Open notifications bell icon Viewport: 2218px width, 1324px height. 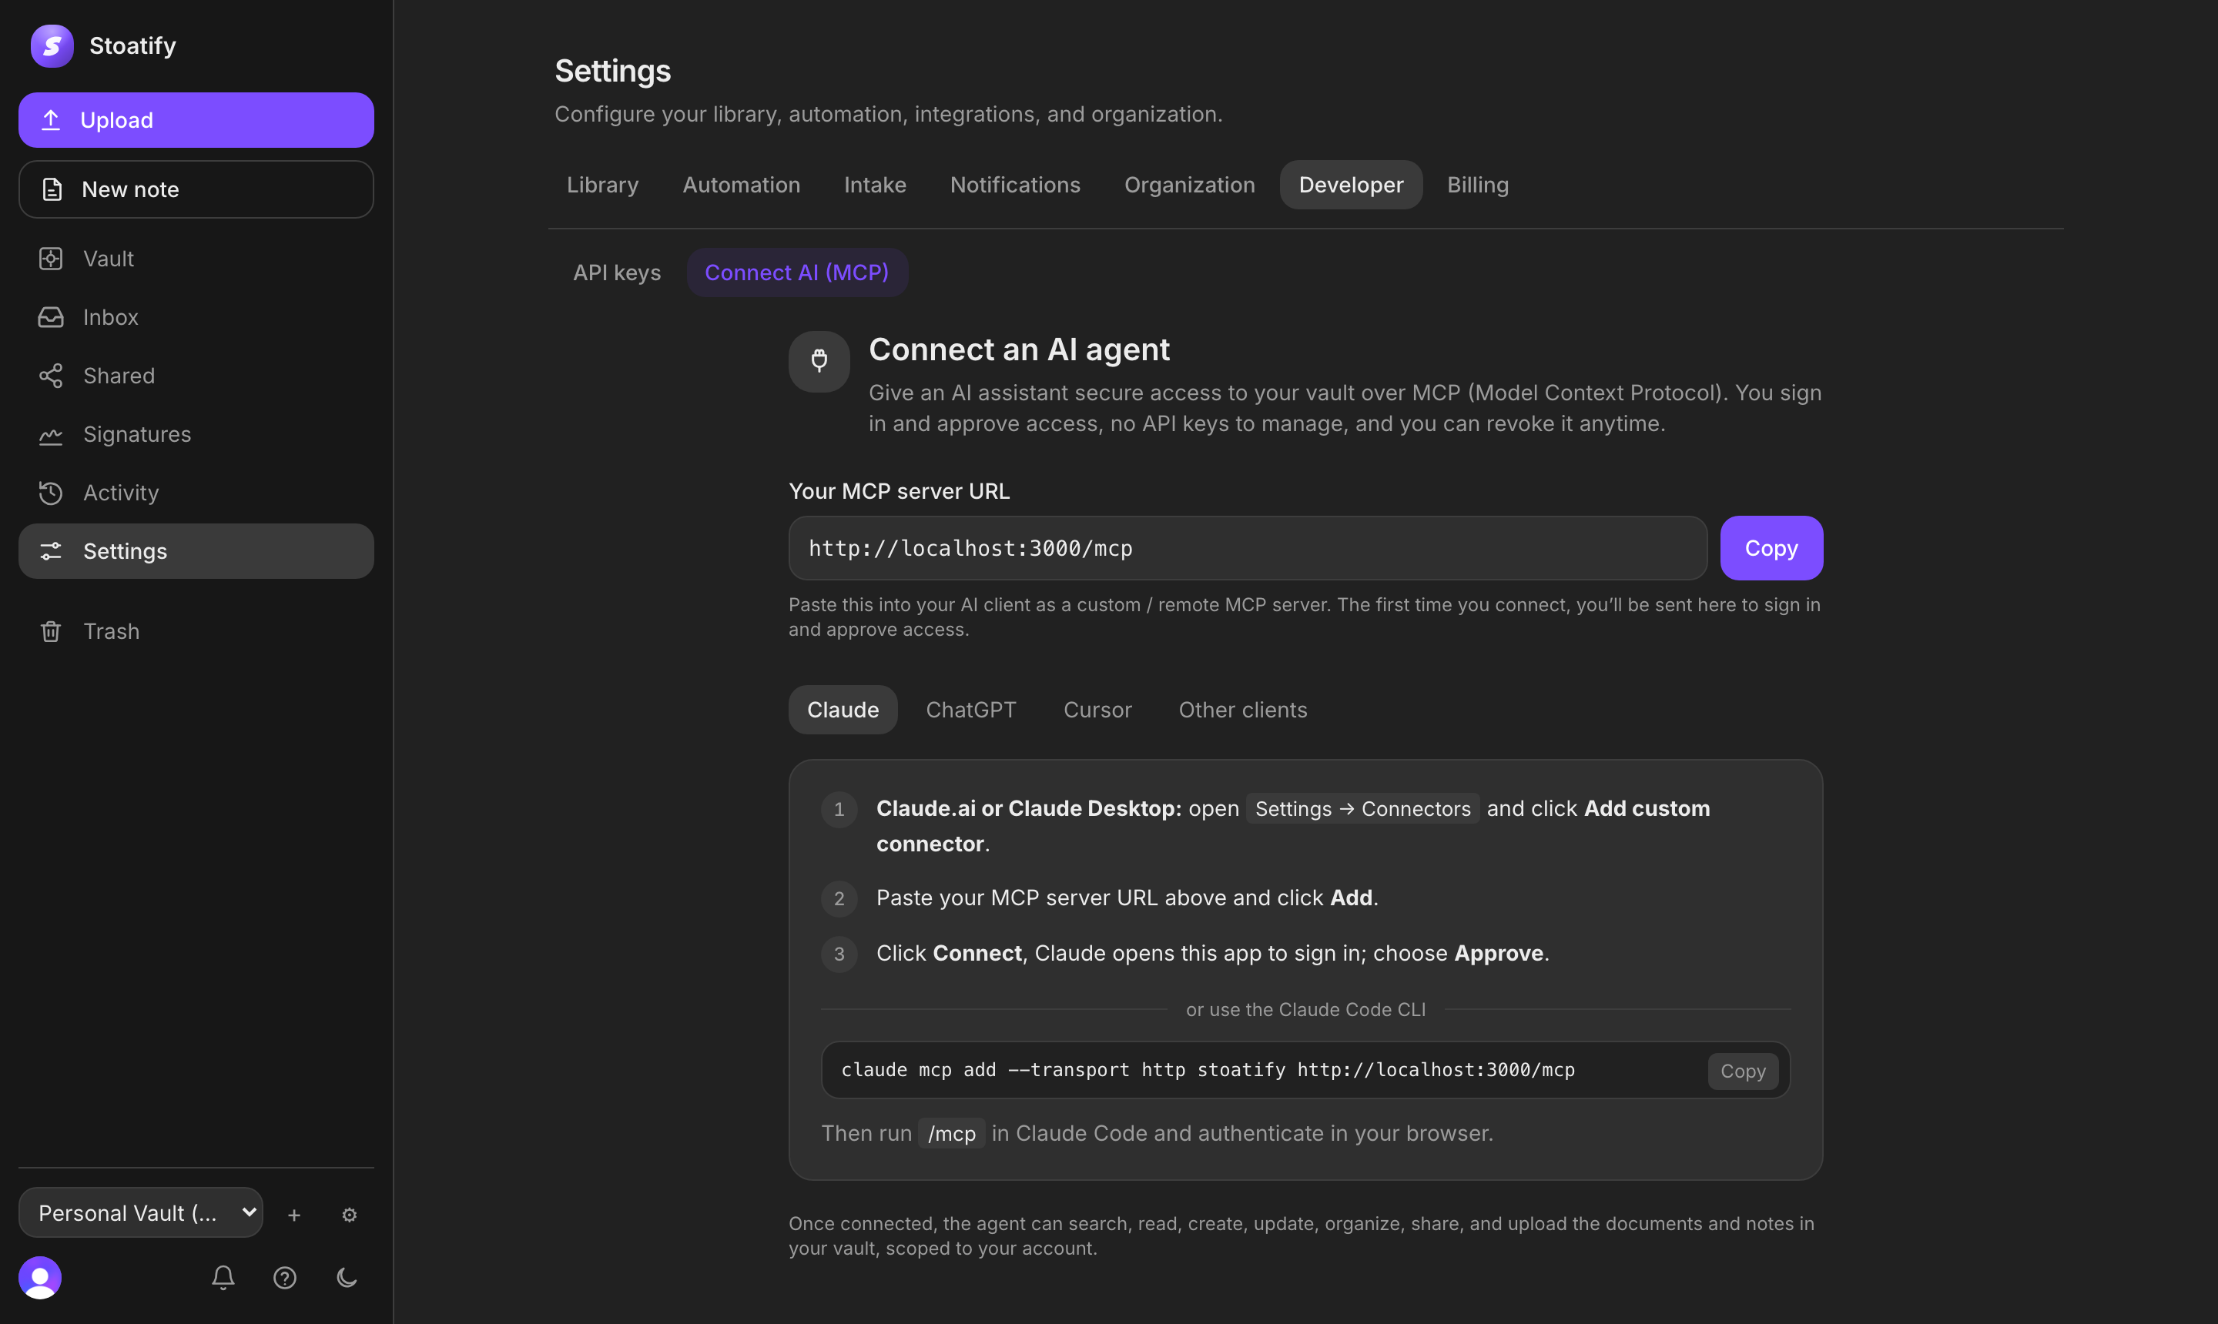tap(223, 1278)
